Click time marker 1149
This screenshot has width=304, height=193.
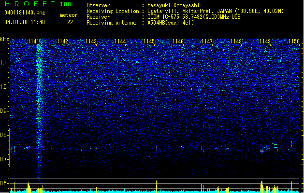pos(265,41)
